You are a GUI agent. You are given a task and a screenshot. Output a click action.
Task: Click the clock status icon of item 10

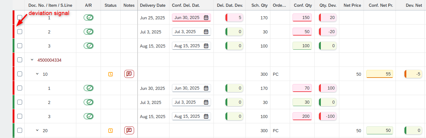110,74
